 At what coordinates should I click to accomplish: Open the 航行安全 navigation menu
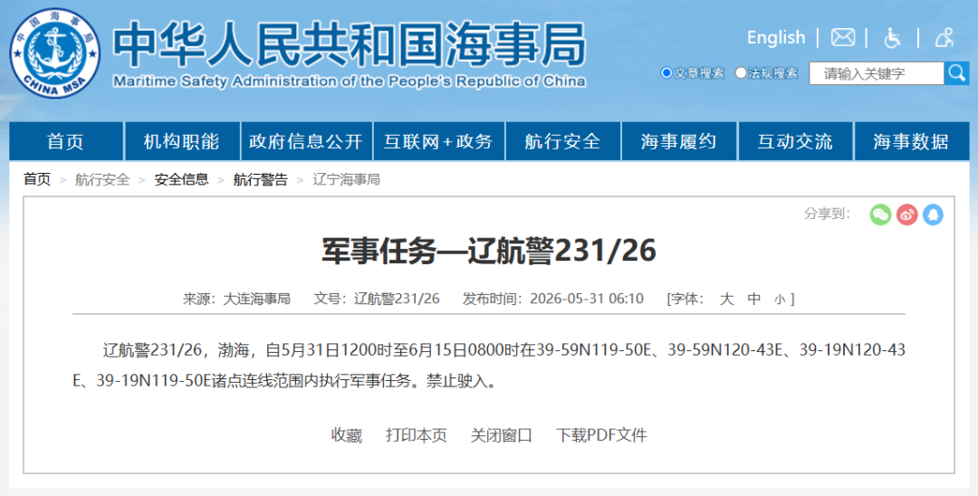[562, 141]
